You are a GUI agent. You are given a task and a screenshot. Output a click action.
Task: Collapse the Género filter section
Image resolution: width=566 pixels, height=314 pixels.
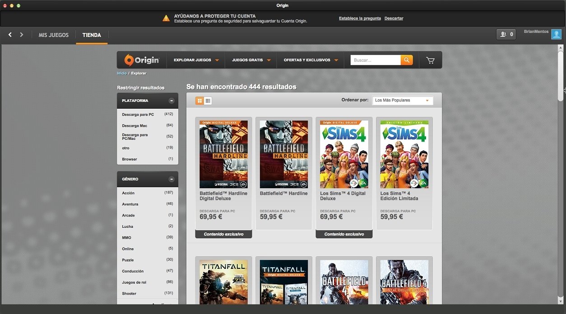pyautogui.click(x=172, y=179)
